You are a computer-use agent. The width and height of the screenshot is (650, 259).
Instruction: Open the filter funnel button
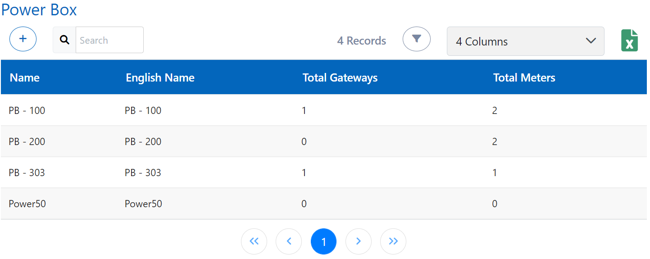[416, 39]
